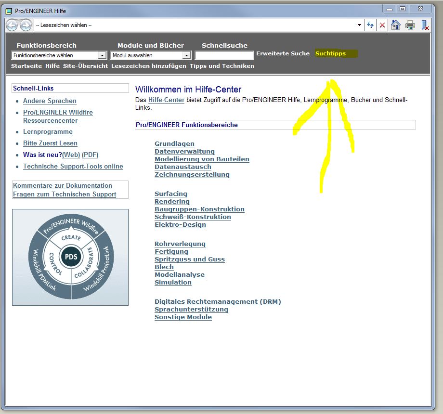Open Pro/ENGINEER Wildfire Ressourcencenter link
Viewport: 443px width, 414px height.
point(58,116)
